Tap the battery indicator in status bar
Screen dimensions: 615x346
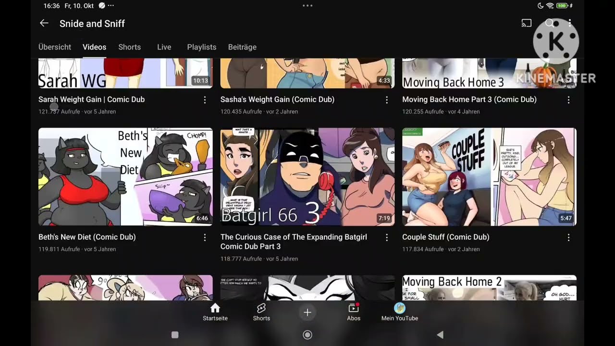tap(563, 6)
